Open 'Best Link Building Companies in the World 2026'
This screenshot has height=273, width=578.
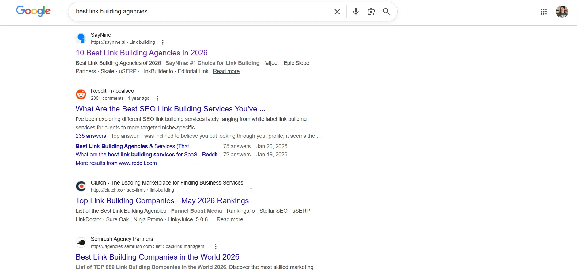coord(157,257)
